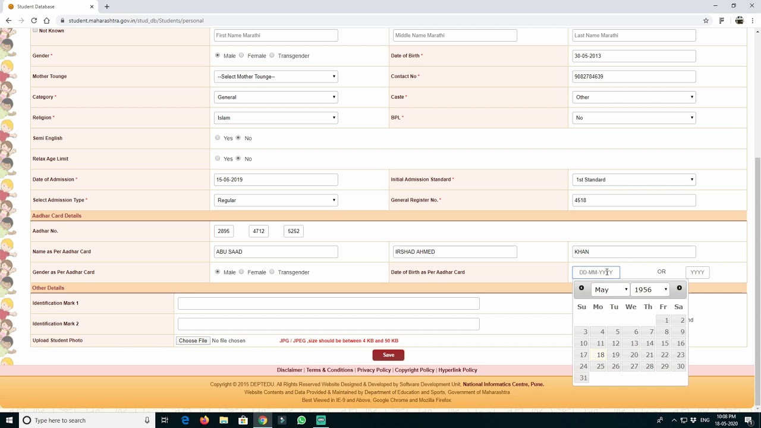Open File Explorer from taskbar
Viewport: 761px width, 428px height.
[224, 420]
